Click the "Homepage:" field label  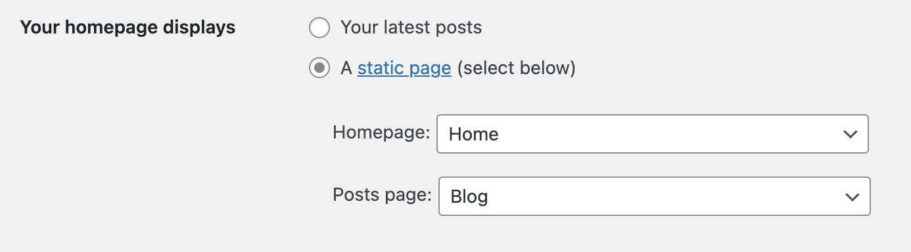pyautogui.click(x=381, y=133)
